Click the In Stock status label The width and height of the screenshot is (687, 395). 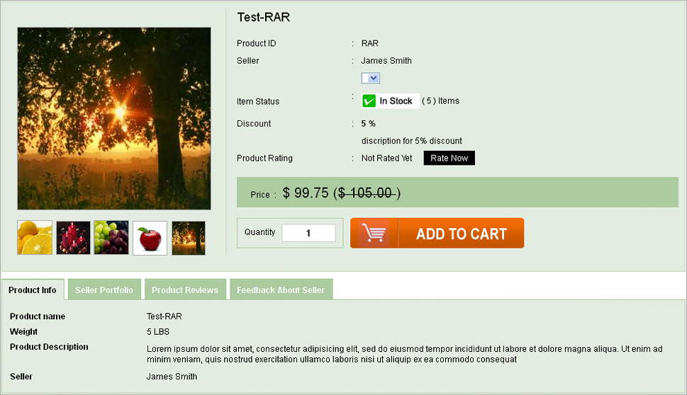396,101
